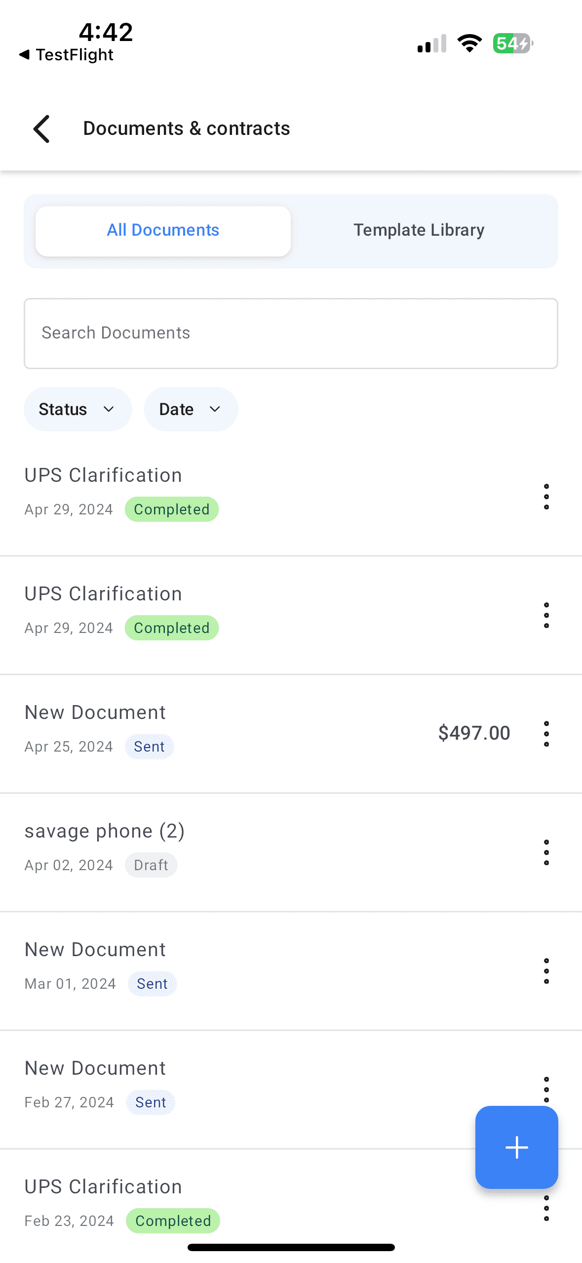Open three-dot menu for $497.00 New Document
Viewport: 582px width, 1263px height.
coord(546,734)
